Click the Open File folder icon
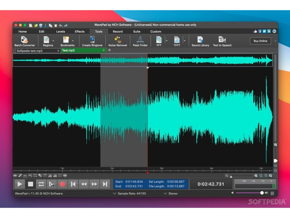The image size is (290, 218). coord(36,25)
